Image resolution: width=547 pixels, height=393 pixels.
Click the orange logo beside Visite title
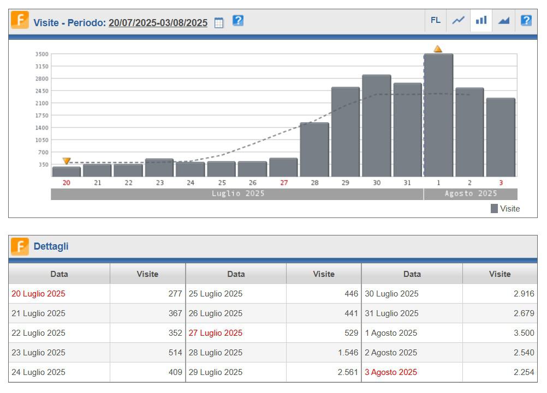(20, 20)
